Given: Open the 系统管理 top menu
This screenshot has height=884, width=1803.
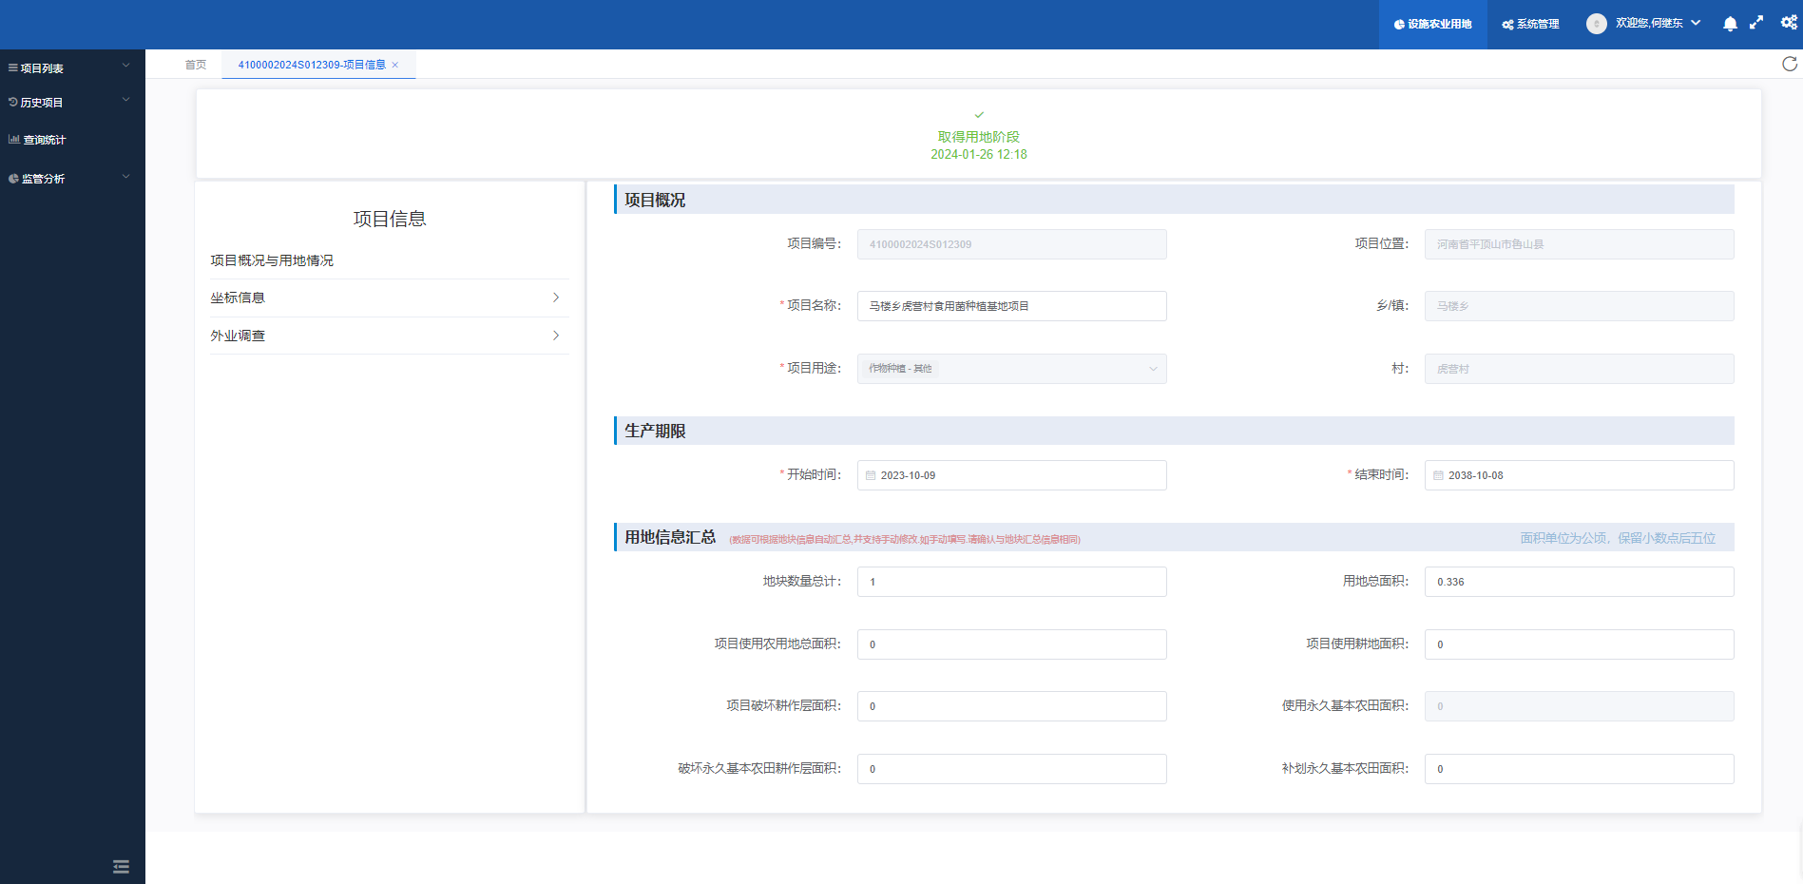Looking at the screenshot, I should pos(1530,24).
